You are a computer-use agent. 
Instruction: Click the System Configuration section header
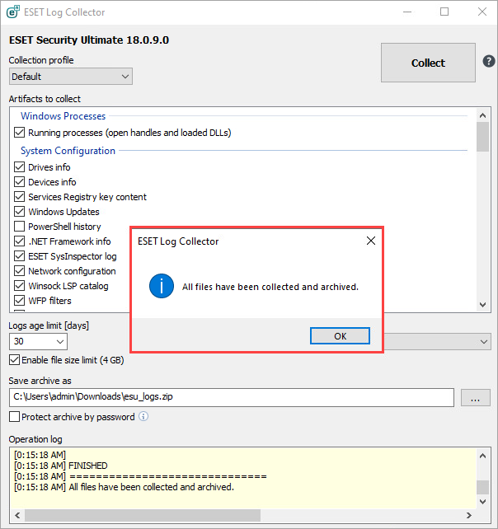click(x=68, y=151)
